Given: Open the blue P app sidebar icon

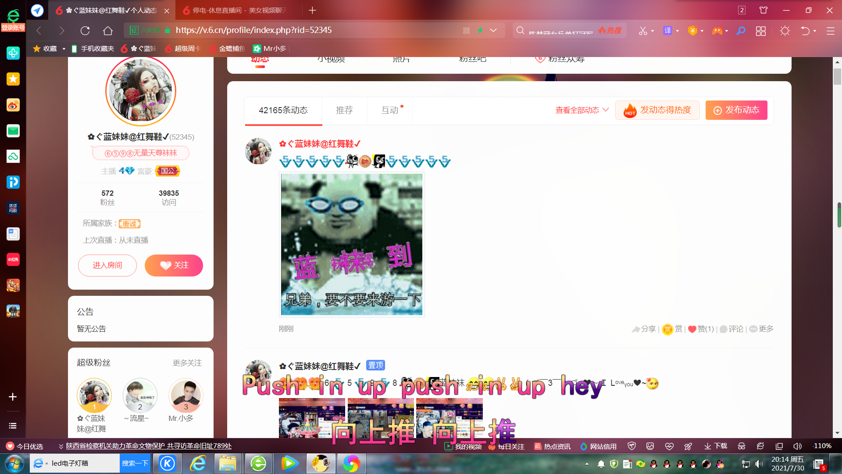Looking at the screenshot, I should 13,182.
